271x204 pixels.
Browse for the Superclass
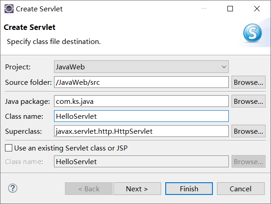click(248, 131)
